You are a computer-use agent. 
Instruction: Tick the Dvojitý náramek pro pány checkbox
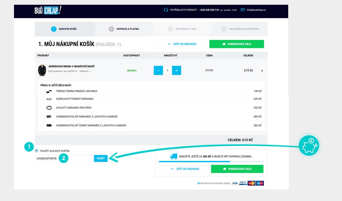[x=42, y=108]
